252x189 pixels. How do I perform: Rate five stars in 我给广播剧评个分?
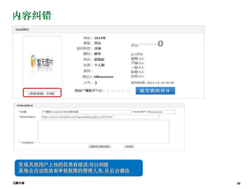pyautogui.click(x=128, y=91)
